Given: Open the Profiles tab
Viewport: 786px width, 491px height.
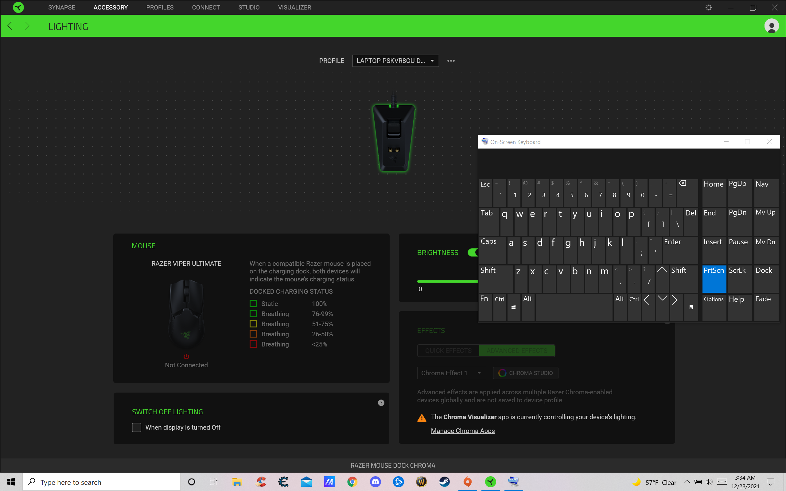Looking at the screenshot, I should pos(160,7).
